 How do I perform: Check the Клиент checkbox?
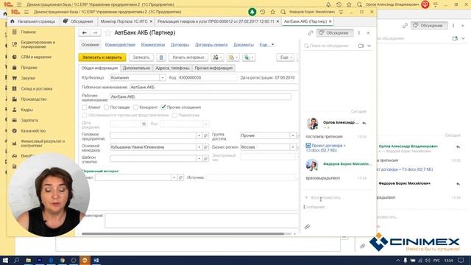(x=85, y=107)
